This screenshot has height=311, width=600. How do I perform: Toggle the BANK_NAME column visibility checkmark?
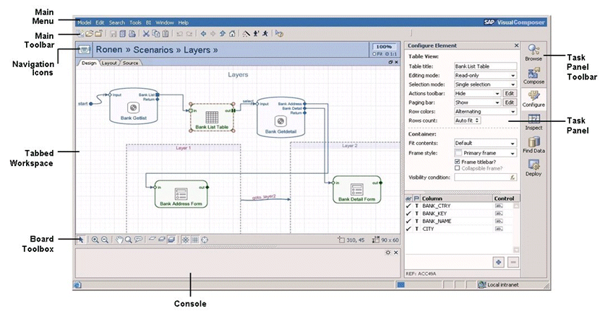[x=408, y=222]
